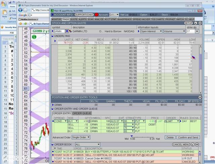The image size is (215, 164).
Task: Click the Excel Office button
Action: click(4, 4)
